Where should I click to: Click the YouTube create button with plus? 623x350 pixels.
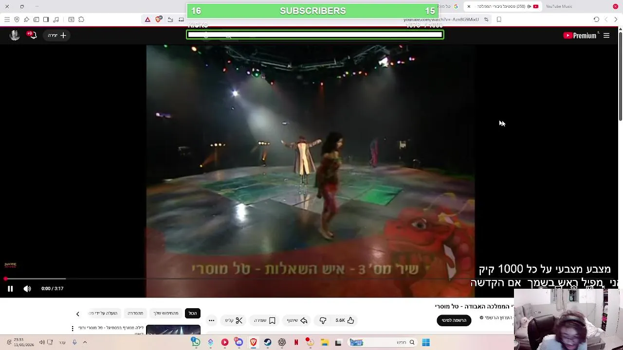(x=57, y=35)
